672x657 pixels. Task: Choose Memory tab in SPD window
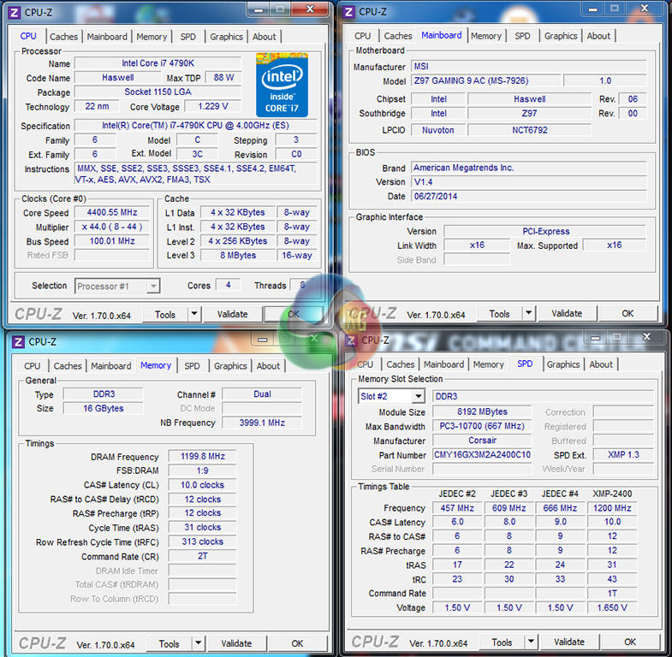click(488, 364)
